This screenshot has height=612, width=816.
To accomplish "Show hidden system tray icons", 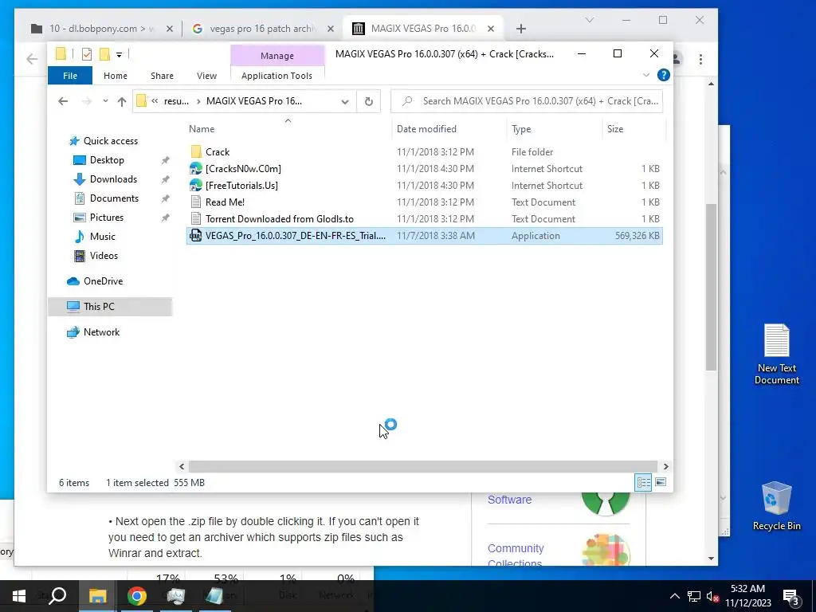I will 674,596.
